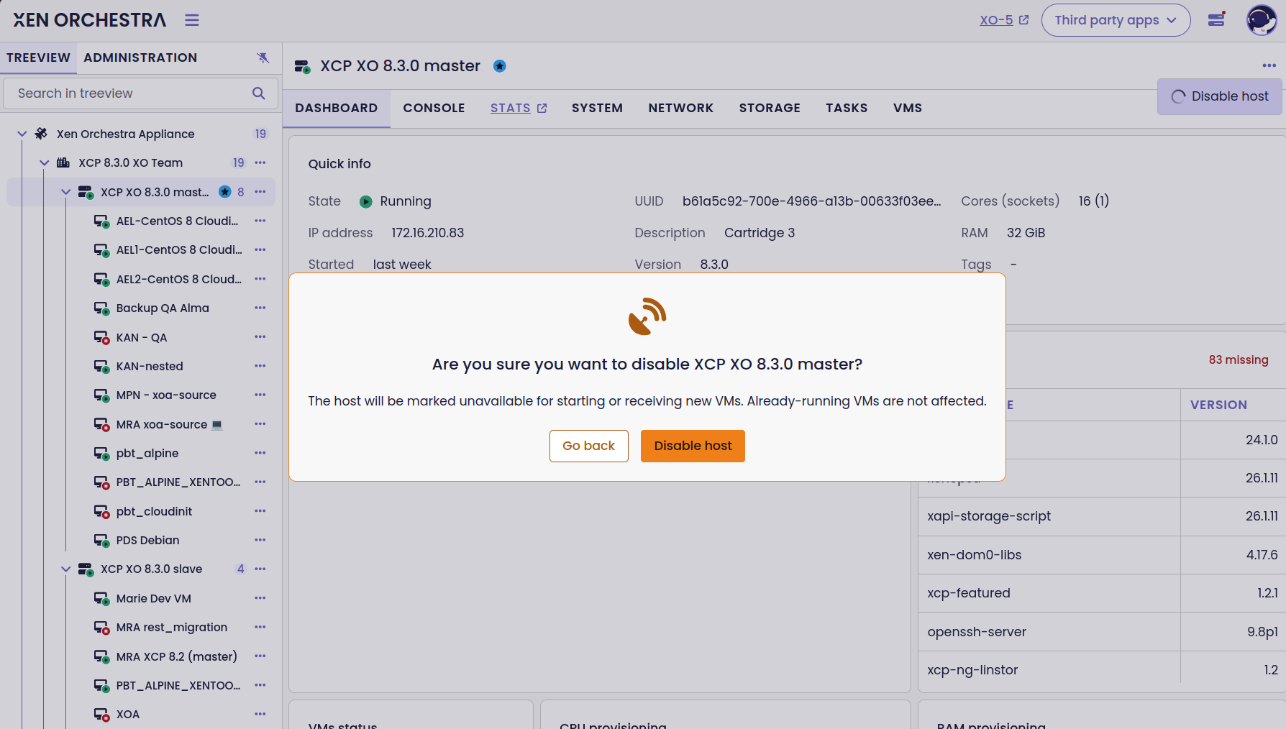The height and width of the screenshot is (729, 1286).
Task: Click the Xen Orchestra logo
Action: 90,20
